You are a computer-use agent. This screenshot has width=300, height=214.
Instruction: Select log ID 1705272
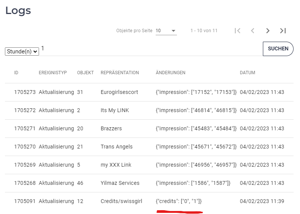(25, 110)
